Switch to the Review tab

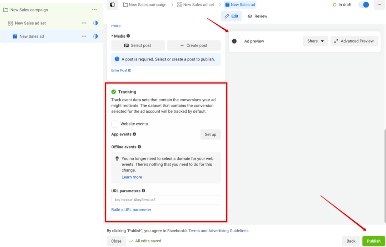pyautogui.click(x=257, y=16)
